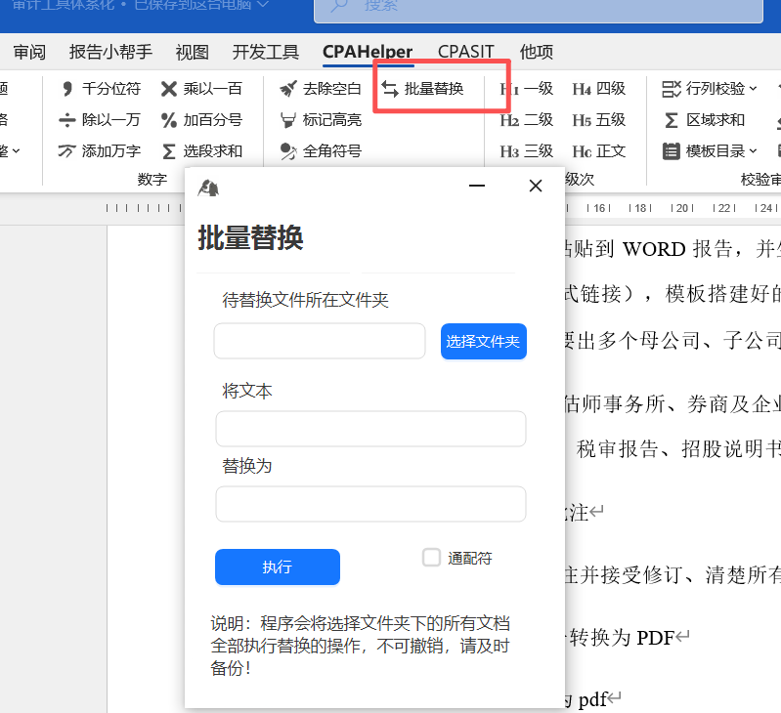Click the 除以一万 divide icon

66,120
